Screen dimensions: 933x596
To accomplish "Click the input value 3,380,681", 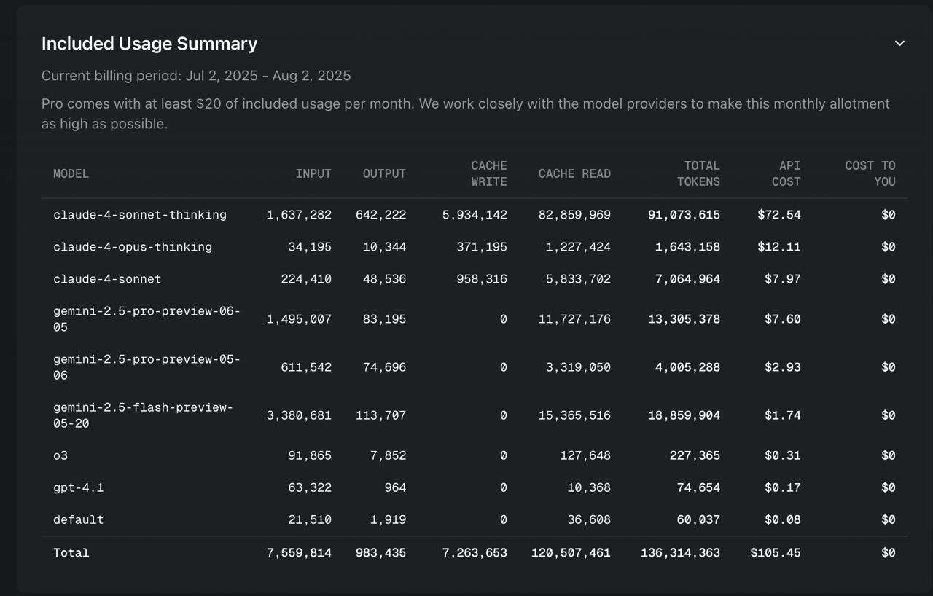I will (299, 415).
